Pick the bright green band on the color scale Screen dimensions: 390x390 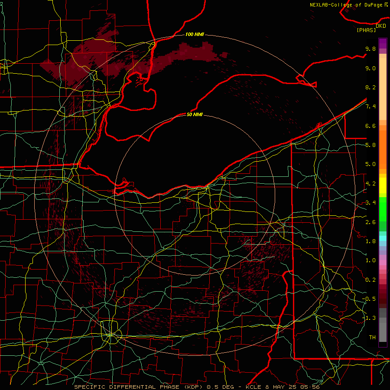[383, 210]
